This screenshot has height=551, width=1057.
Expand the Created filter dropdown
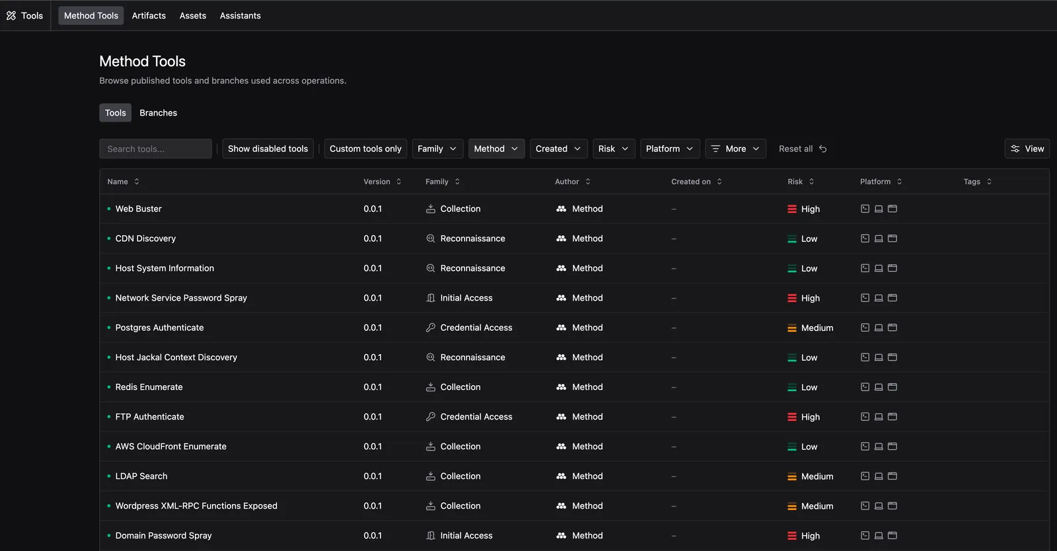[558, 149]
